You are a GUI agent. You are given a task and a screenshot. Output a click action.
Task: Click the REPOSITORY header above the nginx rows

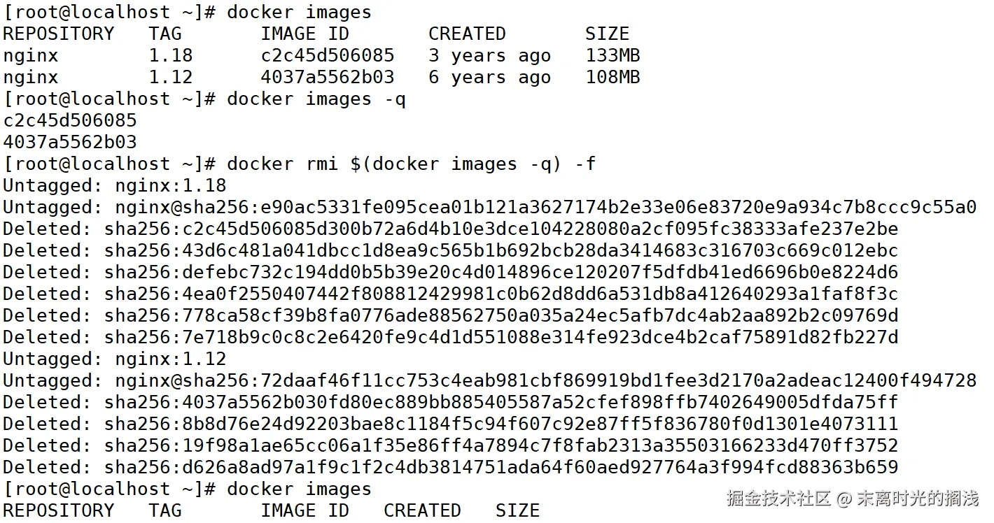59,34
